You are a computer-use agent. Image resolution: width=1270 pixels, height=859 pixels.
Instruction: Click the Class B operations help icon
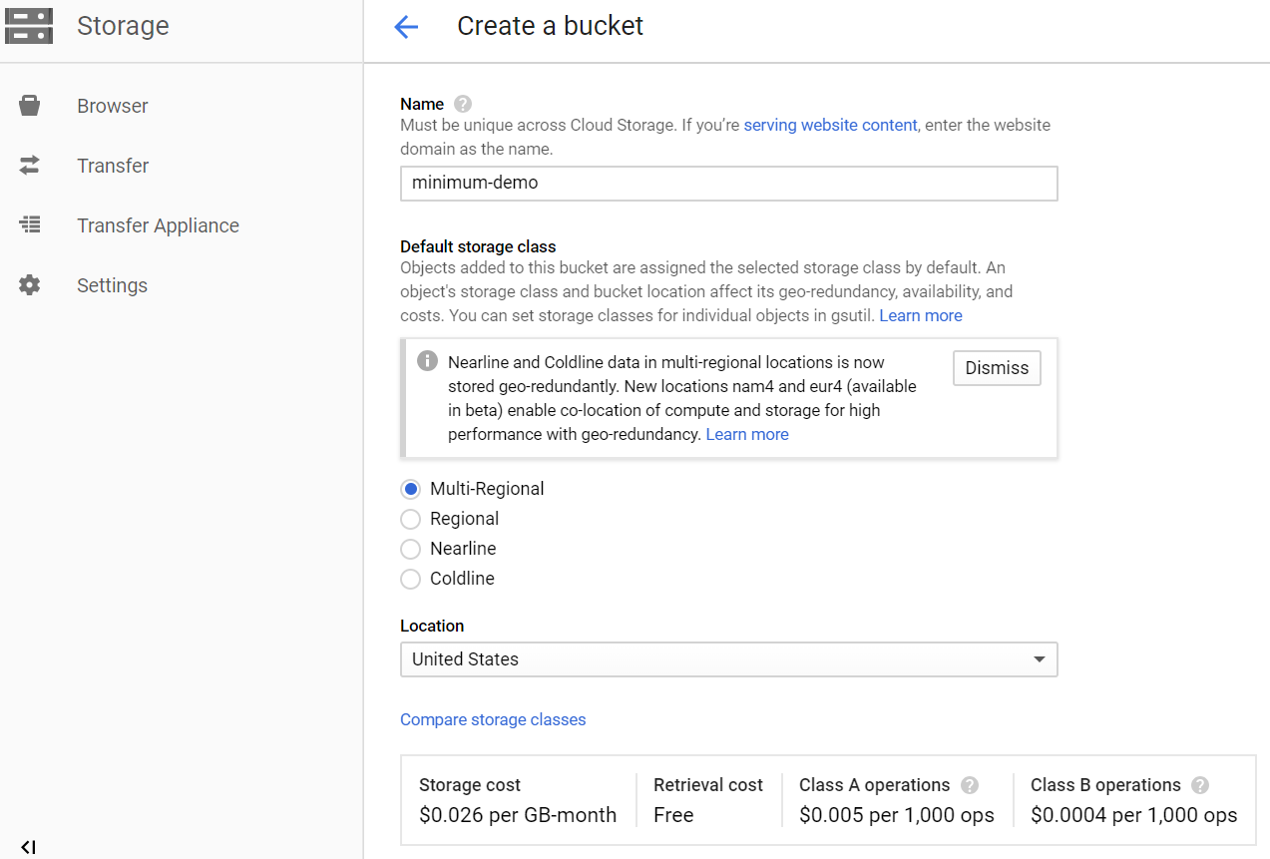click(1200, 785)
